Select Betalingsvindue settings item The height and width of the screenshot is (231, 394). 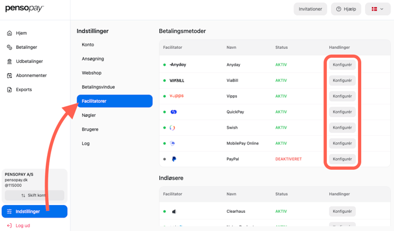pyautogui.click(x=98, y=87)
